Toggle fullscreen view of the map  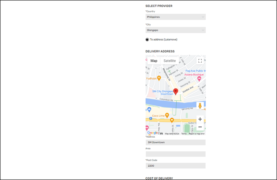click(x=200, y=61)
